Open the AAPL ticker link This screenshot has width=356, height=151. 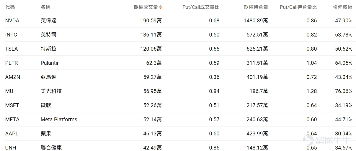(x=12, y=134)
